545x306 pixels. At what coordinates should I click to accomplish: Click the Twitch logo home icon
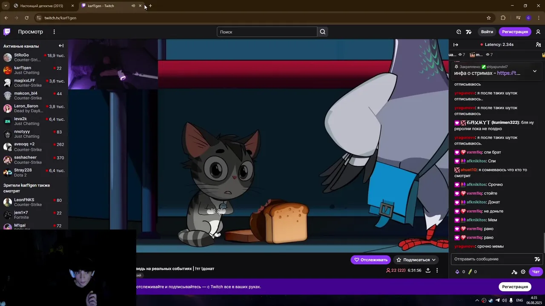[7, 32]
